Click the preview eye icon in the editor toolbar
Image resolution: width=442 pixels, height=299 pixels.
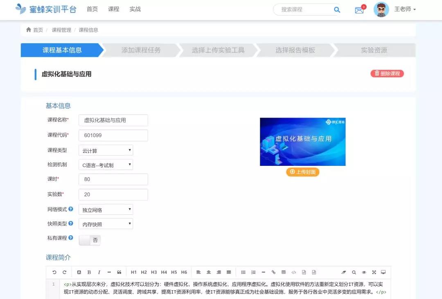coord(364,272)
